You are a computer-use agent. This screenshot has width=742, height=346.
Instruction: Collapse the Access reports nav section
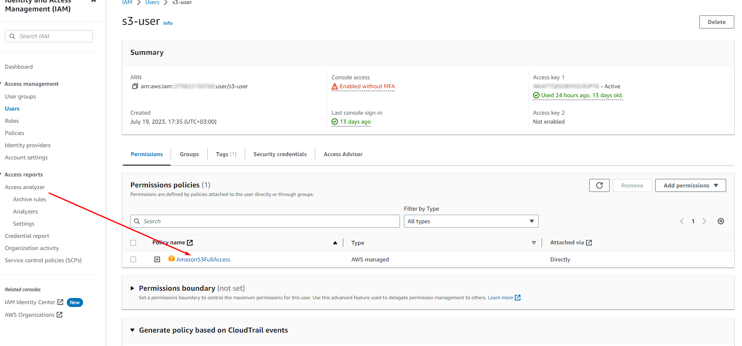[x=0, y=174]
